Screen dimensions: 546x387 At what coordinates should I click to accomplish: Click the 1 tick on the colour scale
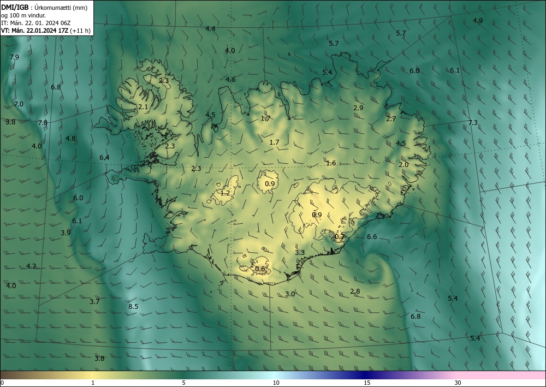93,383
